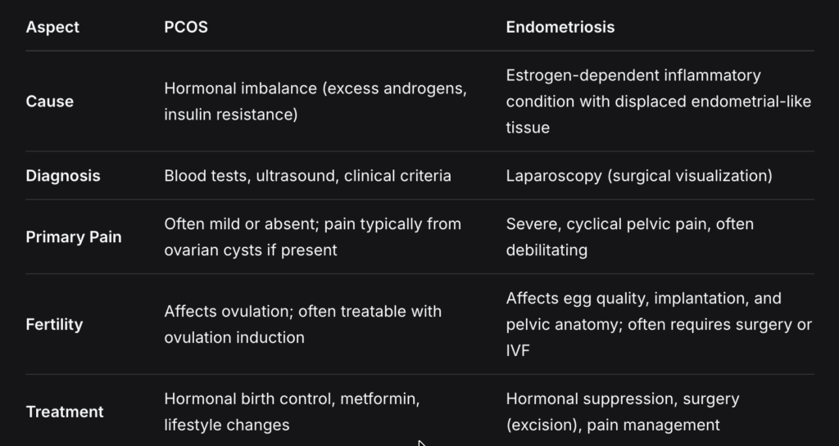839x446 pixels.
Task: Click the Endometriosis treatment cell about hormonal suppression
Action: point(623,412)
